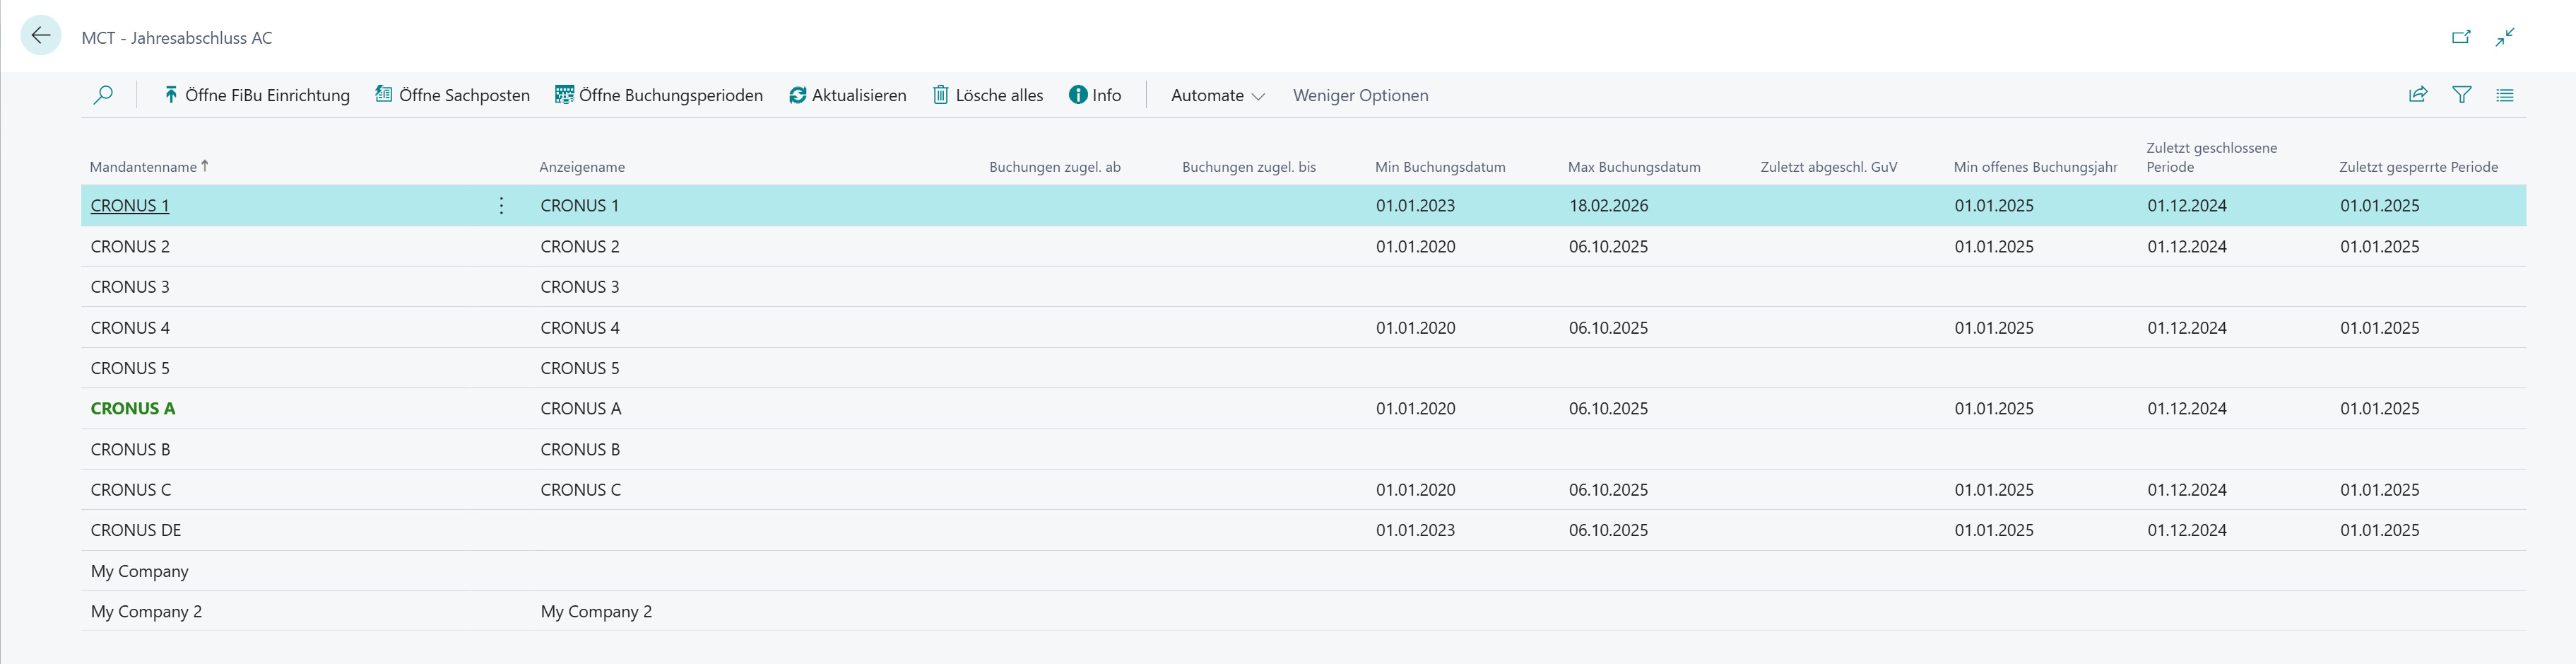Open the list view options icon
2576x664 pixels.
[x=2505, y=95]
